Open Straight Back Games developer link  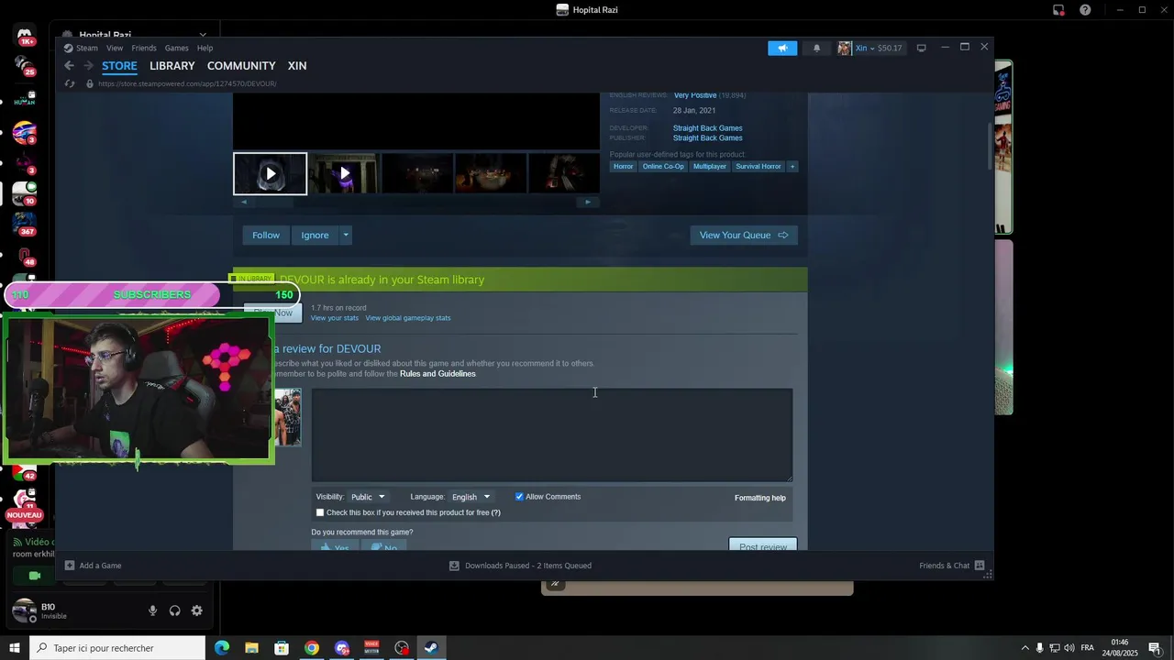tap(708, 128)
